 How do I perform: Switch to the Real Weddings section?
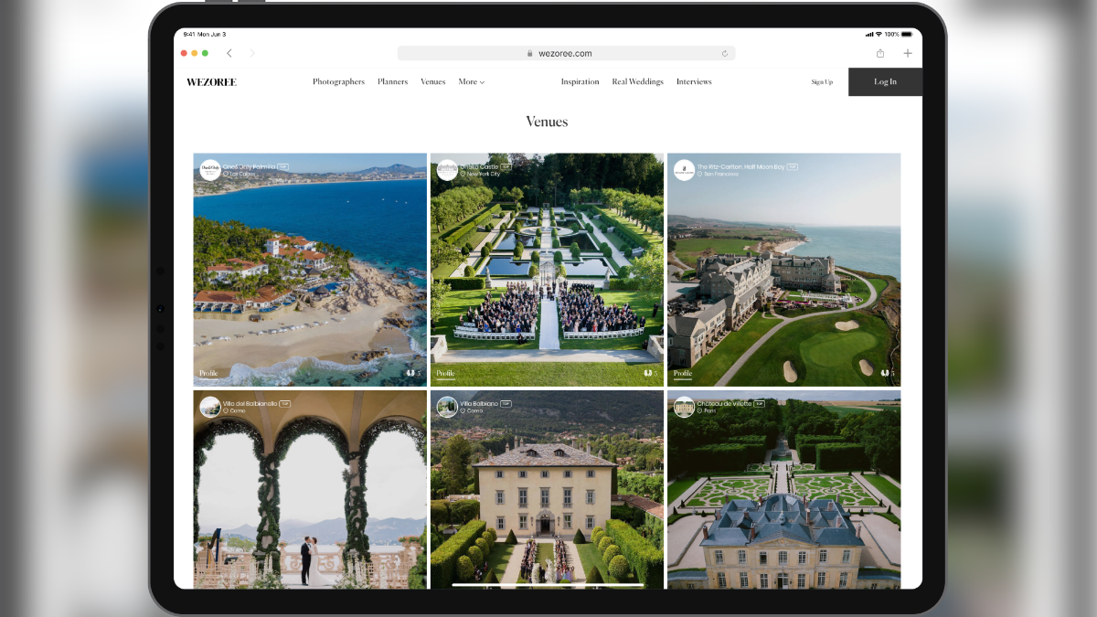637,81
